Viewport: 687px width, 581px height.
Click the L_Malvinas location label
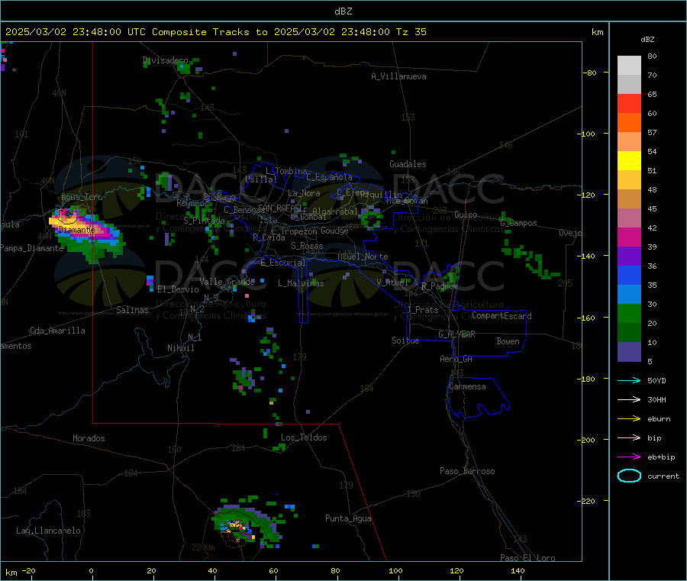coord(301,283)
